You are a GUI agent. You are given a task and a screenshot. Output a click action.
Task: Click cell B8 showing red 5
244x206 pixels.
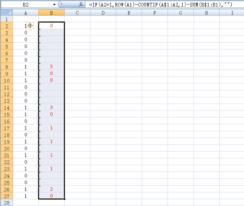click(x=52, y=67)
